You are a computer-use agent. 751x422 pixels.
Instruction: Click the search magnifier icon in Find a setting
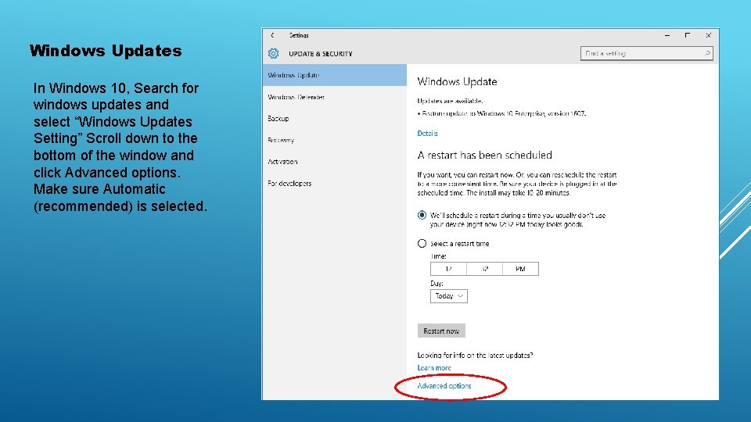point(707,53)
